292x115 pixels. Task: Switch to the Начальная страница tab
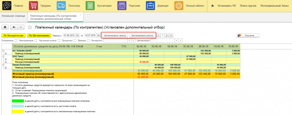pos(13,16)
